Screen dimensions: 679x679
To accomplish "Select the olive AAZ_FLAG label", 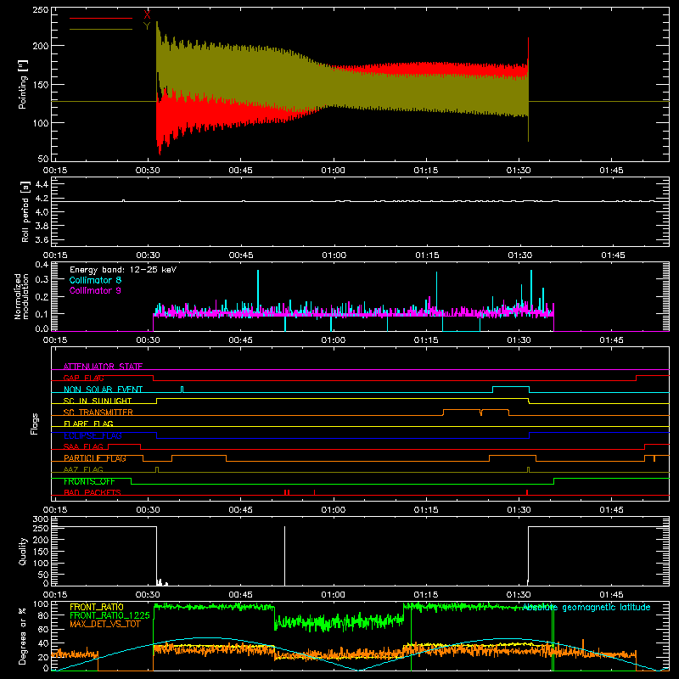I will click(83, 469).
